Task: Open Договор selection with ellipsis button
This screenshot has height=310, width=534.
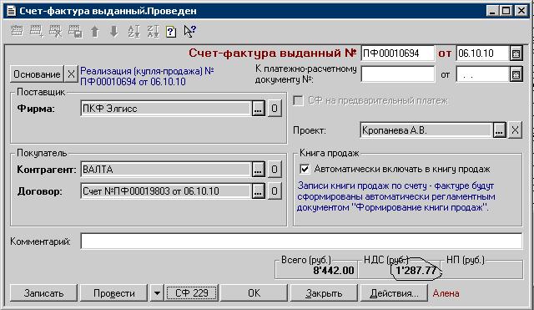Action: [x=258, y=191]
